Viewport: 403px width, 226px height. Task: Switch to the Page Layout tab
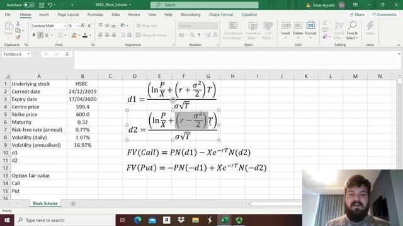click(68, 14)
